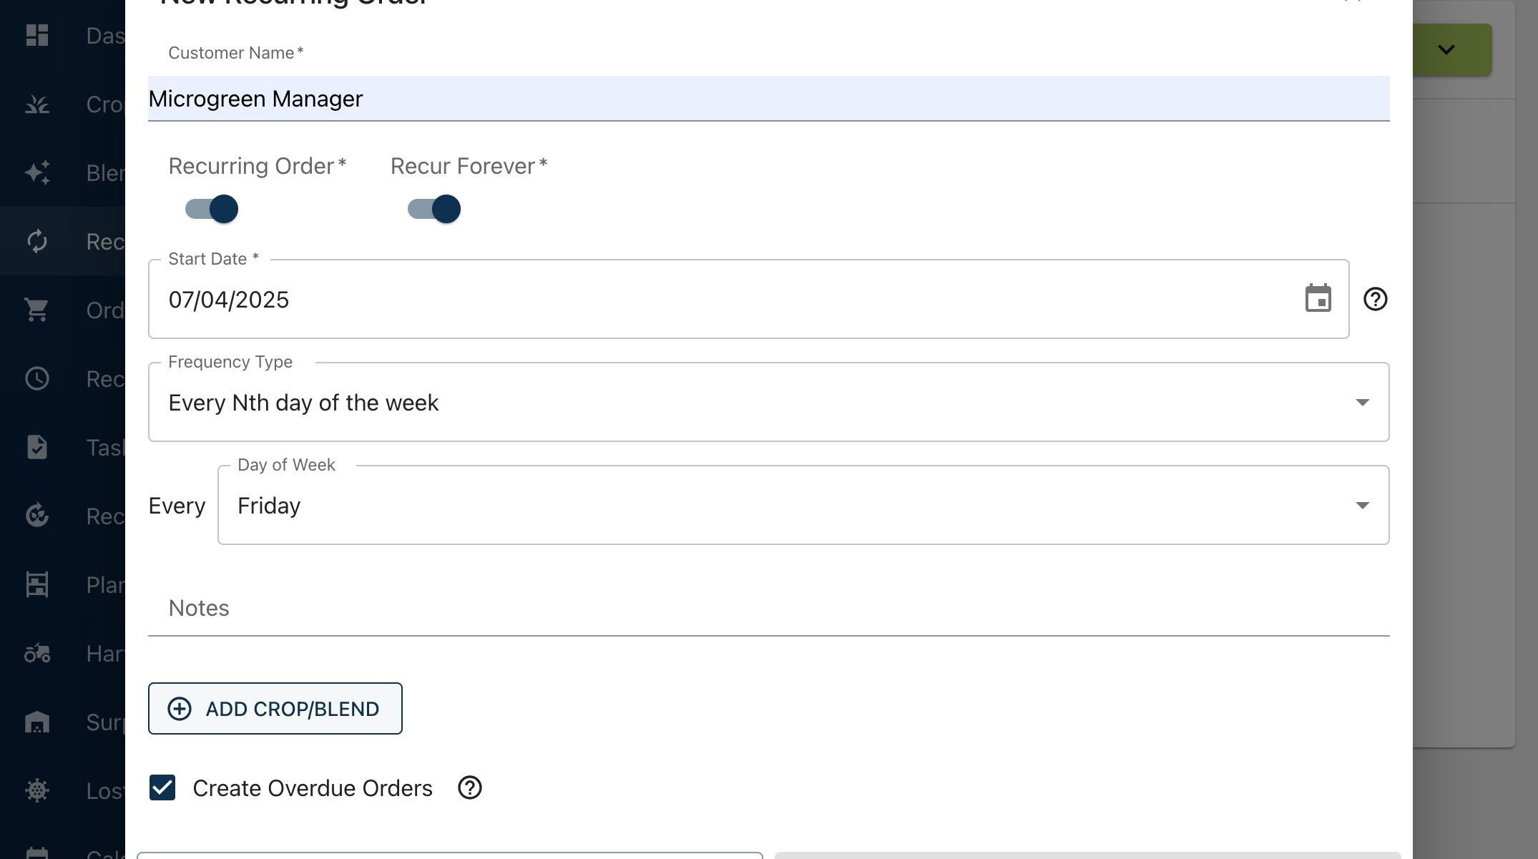
Task: Select the blends sparkle icon in sidebar
Action: (x=37, y=172)
